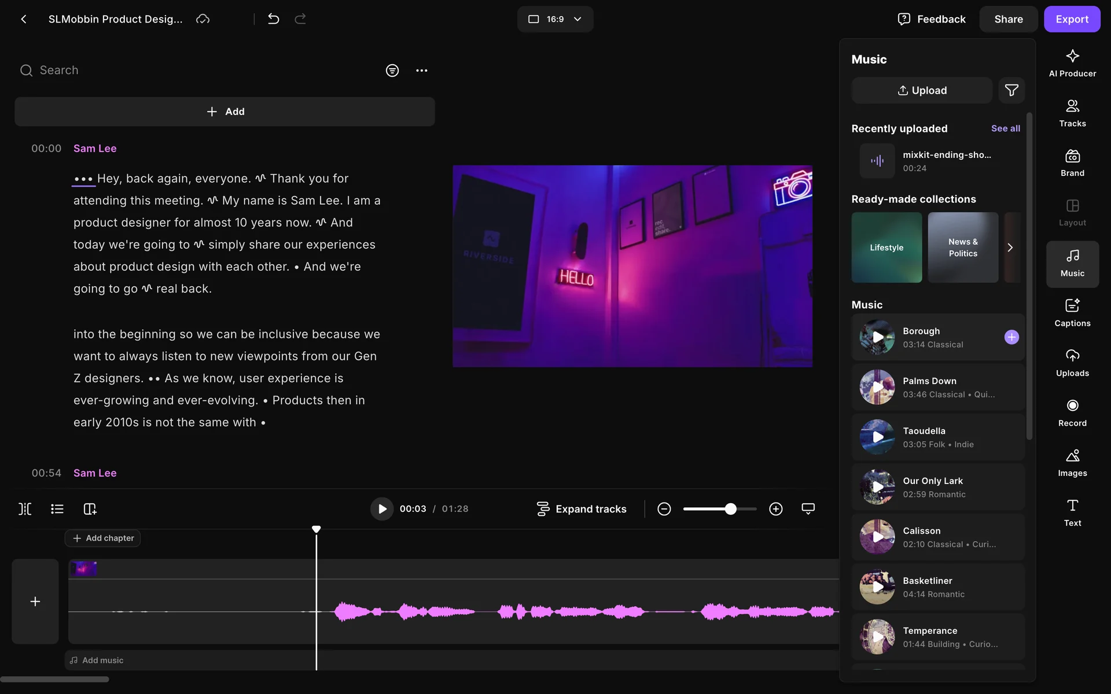Screen dimensions: 1111x694
Task: Click the Split clip icon
Action: [x=25, y=509]
